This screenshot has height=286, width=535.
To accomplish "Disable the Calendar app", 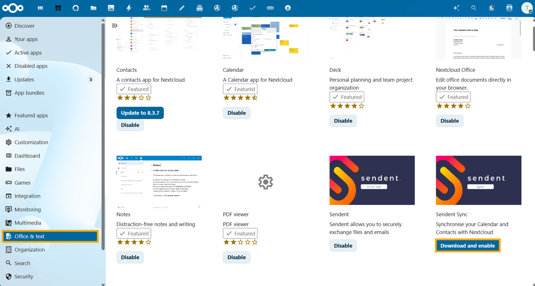I will click(237, 113).
